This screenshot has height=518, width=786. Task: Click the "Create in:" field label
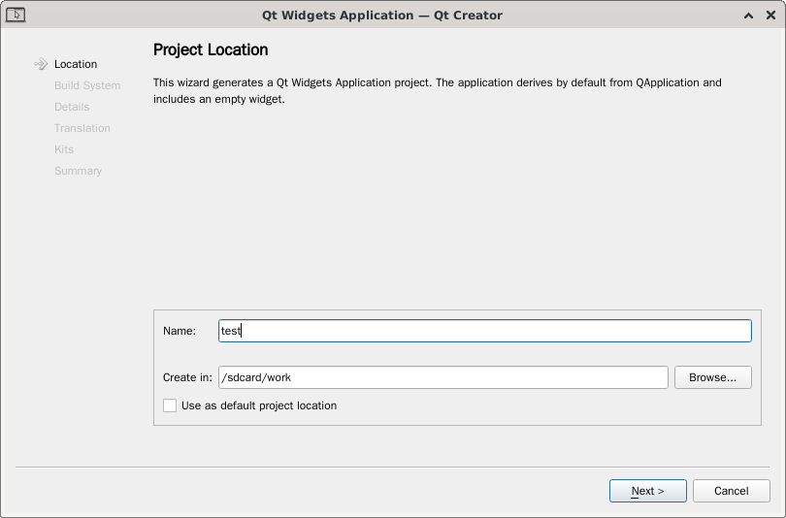click(x=187, y=377)
